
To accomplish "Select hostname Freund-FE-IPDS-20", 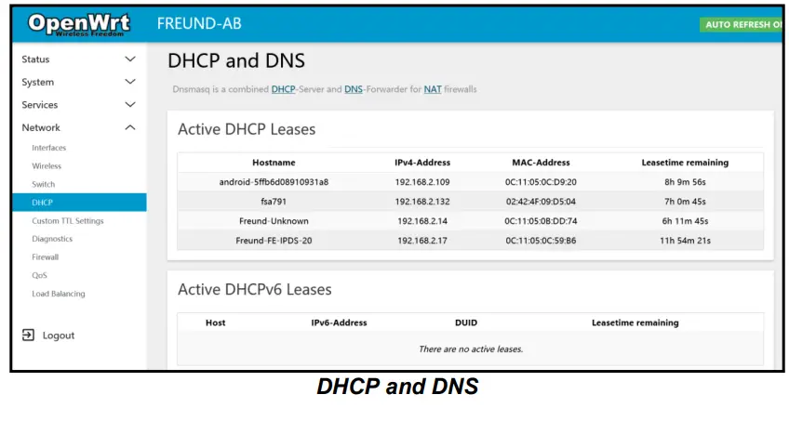I will [274, 241].
